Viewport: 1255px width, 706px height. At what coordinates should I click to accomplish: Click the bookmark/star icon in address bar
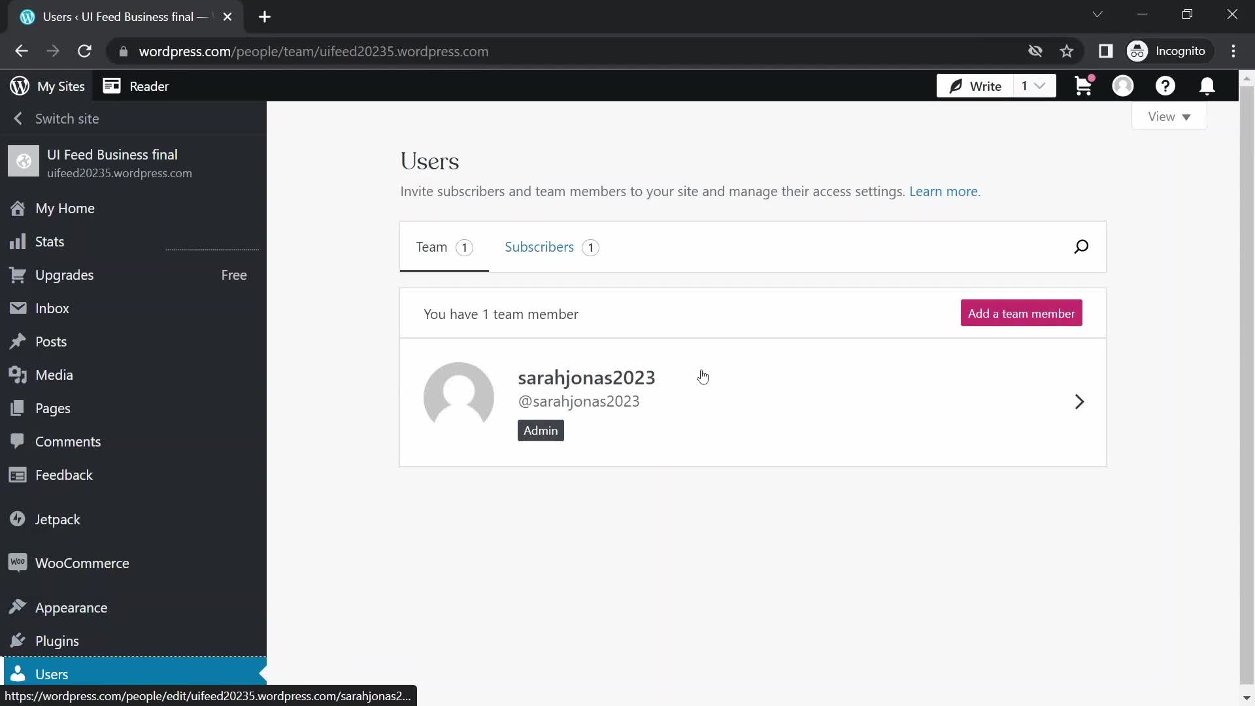pos(1068,51)
